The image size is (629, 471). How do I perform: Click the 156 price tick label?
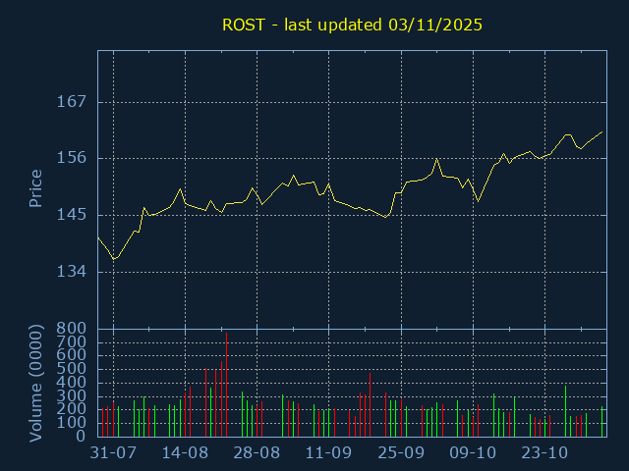(72, 158)
